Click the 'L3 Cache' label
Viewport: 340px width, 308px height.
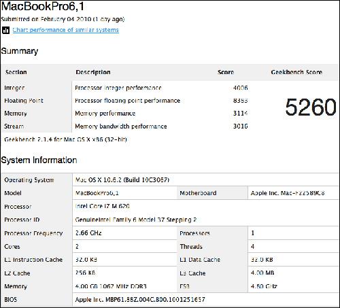pyautogui.click(x=192, y=273)
